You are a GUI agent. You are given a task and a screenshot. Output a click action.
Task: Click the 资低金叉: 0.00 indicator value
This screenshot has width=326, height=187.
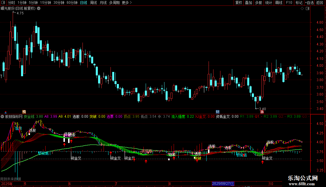point(227,117)
